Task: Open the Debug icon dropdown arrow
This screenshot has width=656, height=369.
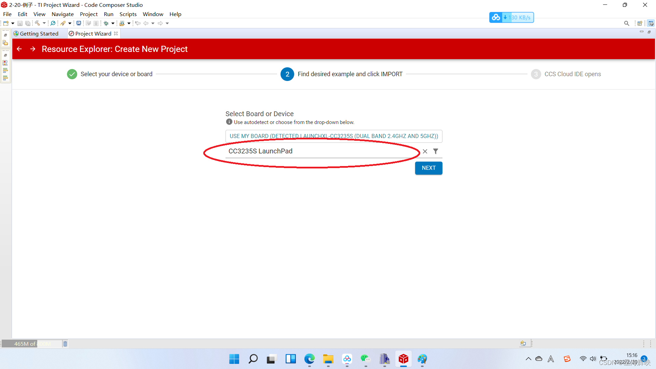Action: pyautogui.click(x=113, y=23)
